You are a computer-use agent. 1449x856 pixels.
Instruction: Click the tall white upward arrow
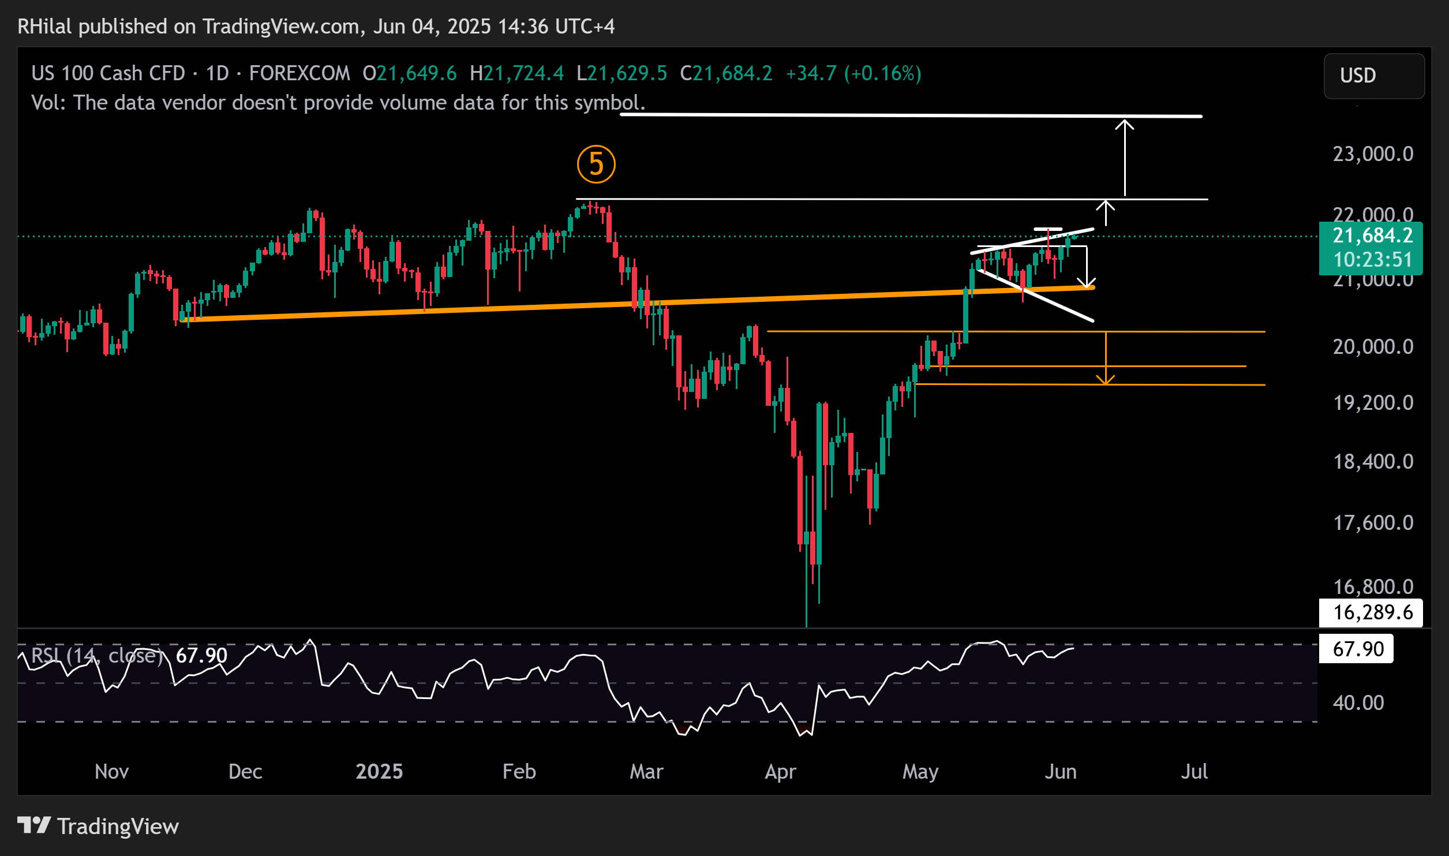click(1125, 157)
